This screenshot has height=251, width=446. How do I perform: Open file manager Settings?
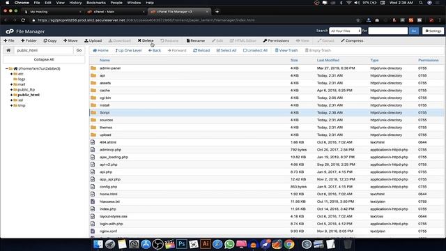(x=433, y=31)
